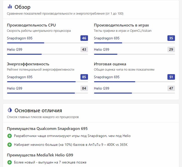Viewport: 182px width, 167px height.
Task: Click the half-circle icon beside Основные отличия
Action: 10,110
